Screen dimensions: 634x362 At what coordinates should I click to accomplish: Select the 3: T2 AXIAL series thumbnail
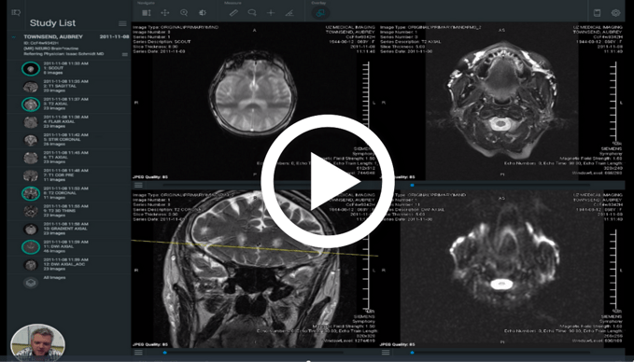pyautogui.click(x=31, y=104)
